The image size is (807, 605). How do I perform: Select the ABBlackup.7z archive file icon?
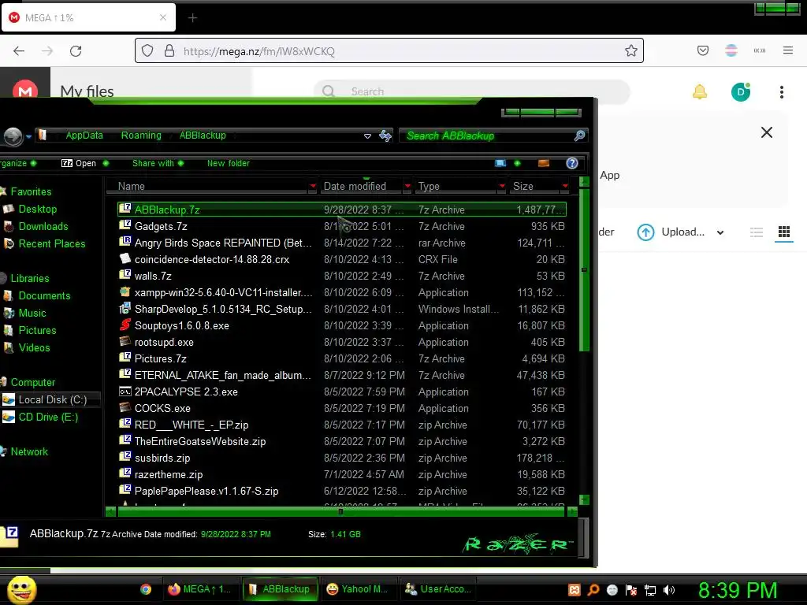125,209
